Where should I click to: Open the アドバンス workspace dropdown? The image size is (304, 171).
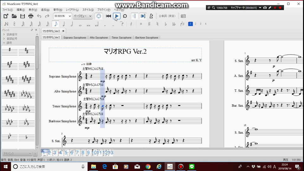coord(17,154)
